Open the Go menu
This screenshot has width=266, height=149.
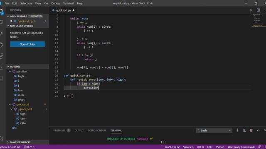(46, 3)
